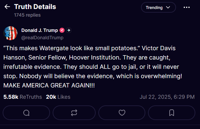Select the 1745 replies subtitle
200x129 pixels.
[x=27, y=15]
